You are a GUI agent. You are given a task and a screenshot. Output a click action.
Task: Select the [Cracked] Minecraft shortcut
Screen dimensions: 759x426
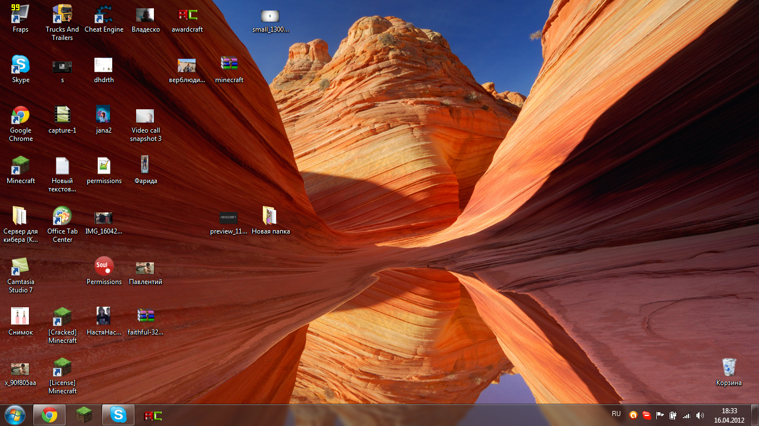point(62,318)
